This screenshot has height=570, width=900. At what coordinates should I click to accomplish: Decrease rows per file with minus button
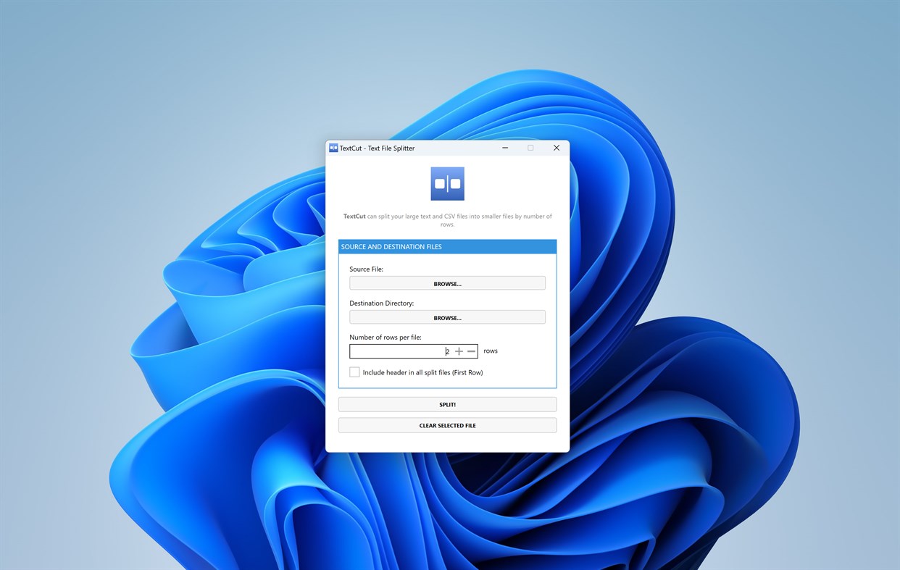(471, 351)
